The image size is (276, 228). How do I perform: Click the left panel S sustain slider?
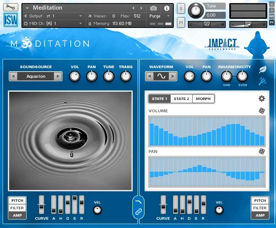(x=75, y=204)
